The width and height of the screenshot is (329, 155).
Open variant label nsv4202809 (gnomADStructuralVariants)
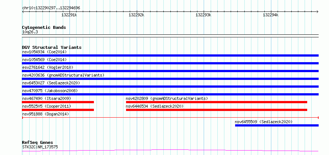pyautogui.click(x=167, y=98)
